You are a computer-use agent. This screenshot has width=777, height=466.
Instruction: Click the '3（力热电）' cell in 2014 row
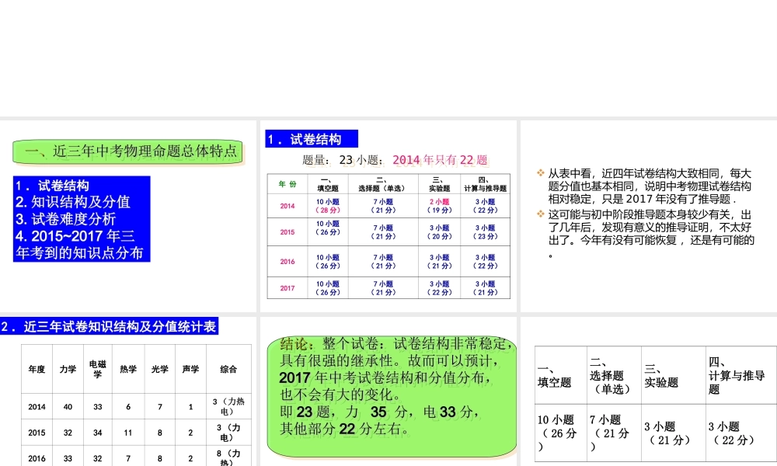pyautogui.click(x=228, y=406)
